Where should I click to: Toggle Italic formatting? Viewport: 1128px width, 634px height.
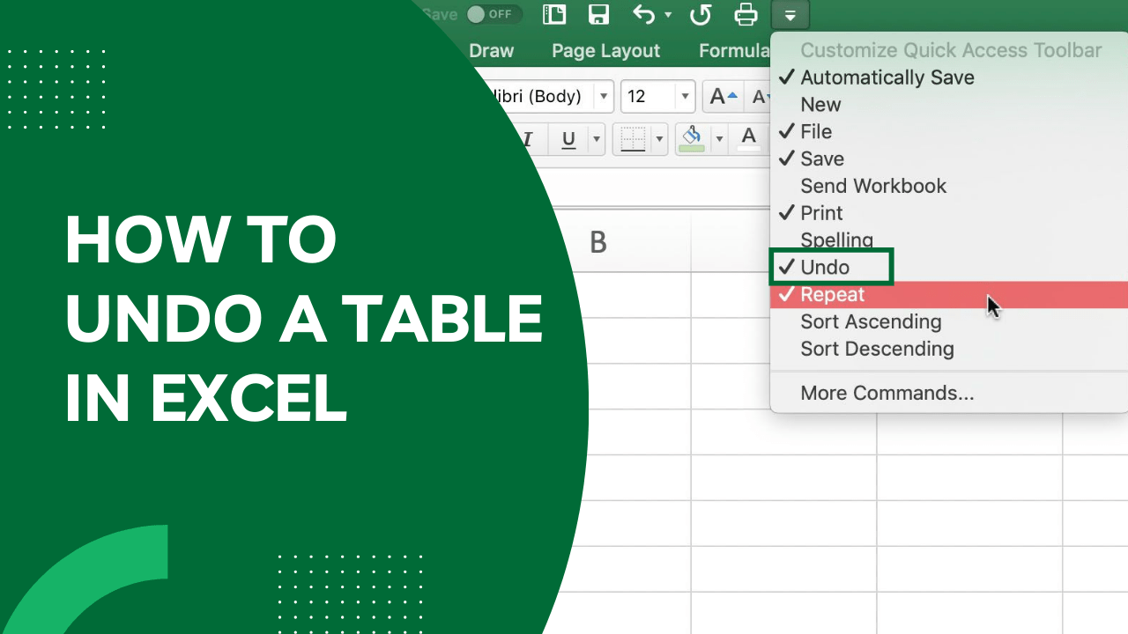527,139
